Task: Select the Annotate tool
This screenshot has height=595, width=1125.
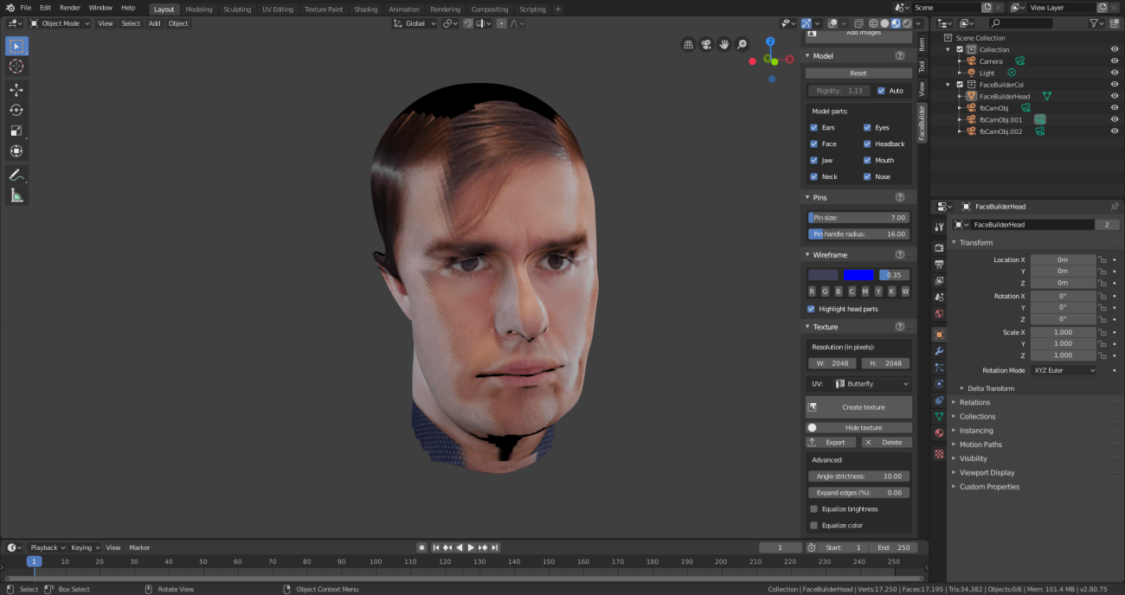Action: pyautogui.click(x=16, y=175)
